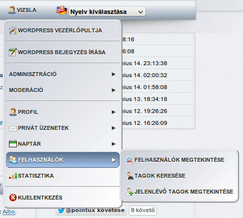Expand the Adminisztráció submenu arrow
The height and width of the screenshot is (218, 243).
pos(114,74)
